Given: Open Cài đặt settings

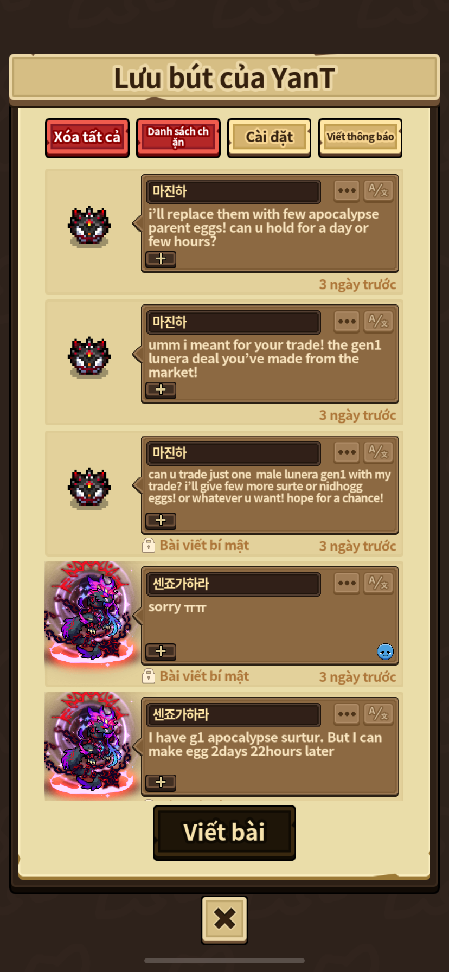Looking at the screenshot, I should tap(270, 138).
